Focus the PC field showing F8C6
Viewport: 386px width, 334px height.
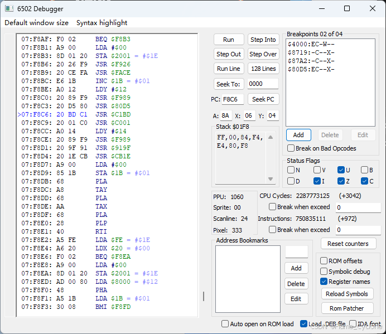pyautogui.click(x=233, y=99)
